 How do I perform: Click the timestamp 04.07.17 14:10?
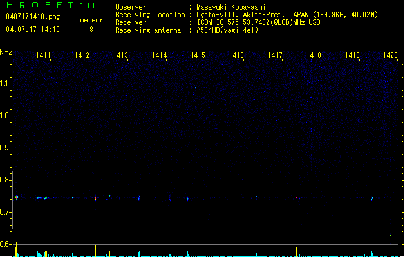pyautogui.click(x=33, y=30)
